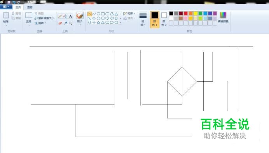
Task: Open the Size line thickness dropdown
Action: point(143,19)
